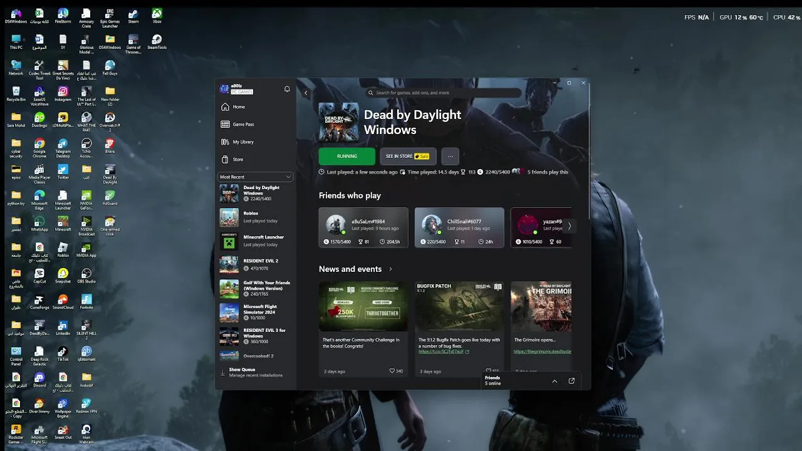Open the Radmin VPN desktop icon
Image resolution: width=802 pixels, height=451 pixels.
coord(86,407)
